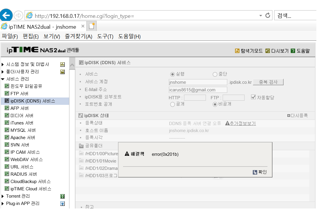Collapse 서비스 관리 tree node
This screenshot has height=212, width=319.
[x=3, y=79]
